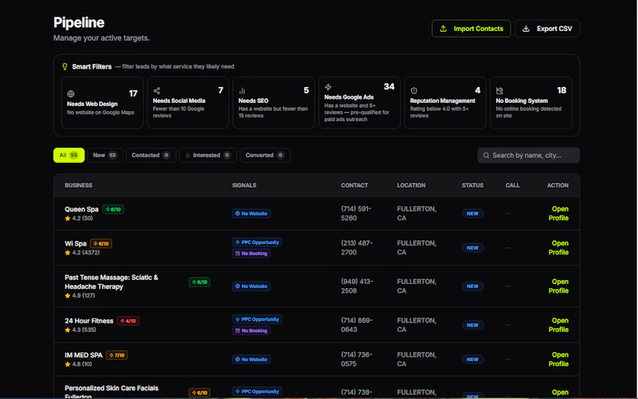The width and height of the screenshot is (638, 399).
Task: Click the 8/10 score badge for Past Tense Massage
Action: [x=199, y=282]
